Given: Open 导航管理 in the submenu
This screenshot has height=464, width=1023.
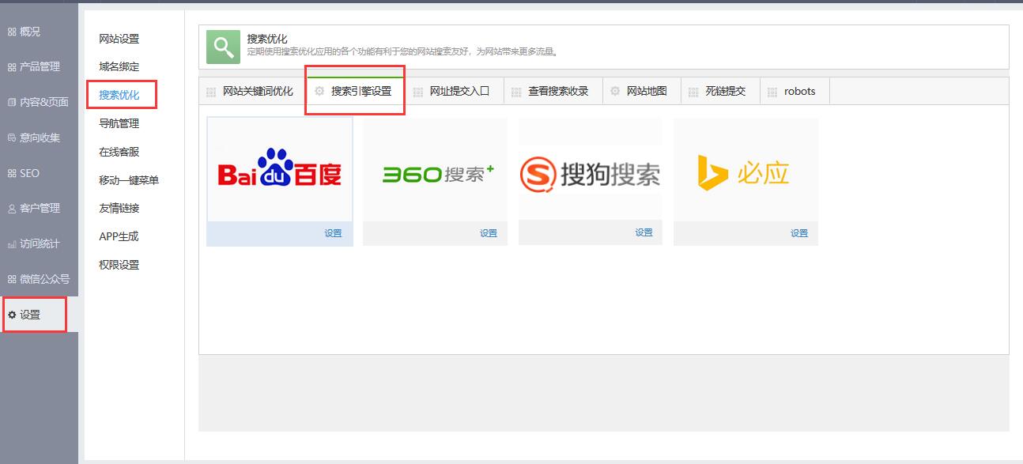Looking at the screenshot, I should point(119,124).
